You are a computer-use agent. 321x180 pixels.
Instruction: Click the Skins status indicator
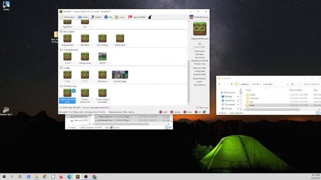188,112
